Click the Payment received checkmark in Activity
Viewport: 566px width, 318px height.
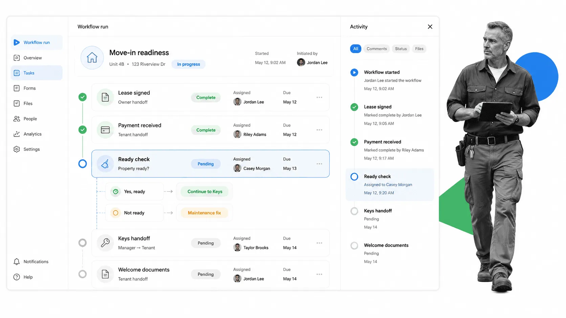click(354, 142)
